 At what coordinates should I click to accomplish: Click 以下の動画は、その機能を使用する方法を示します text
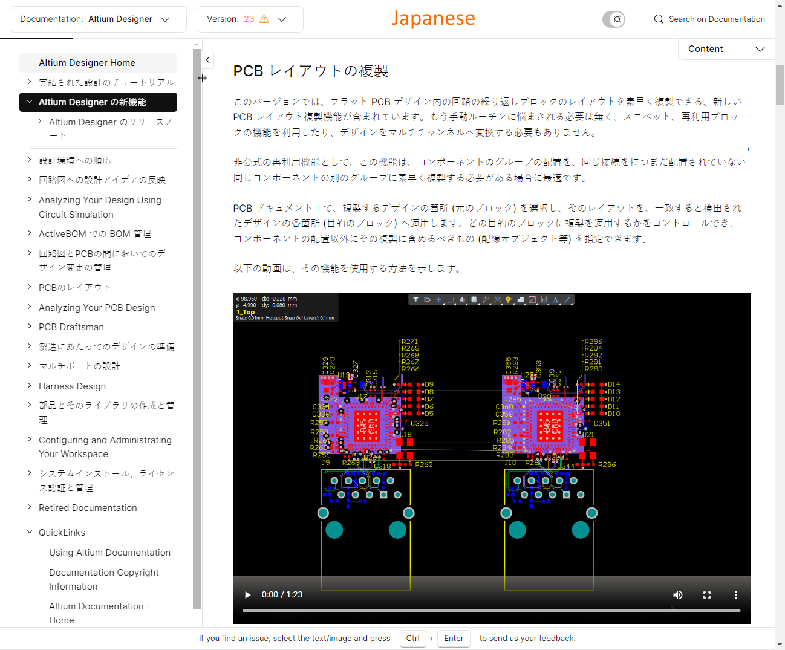click(348, 268)
